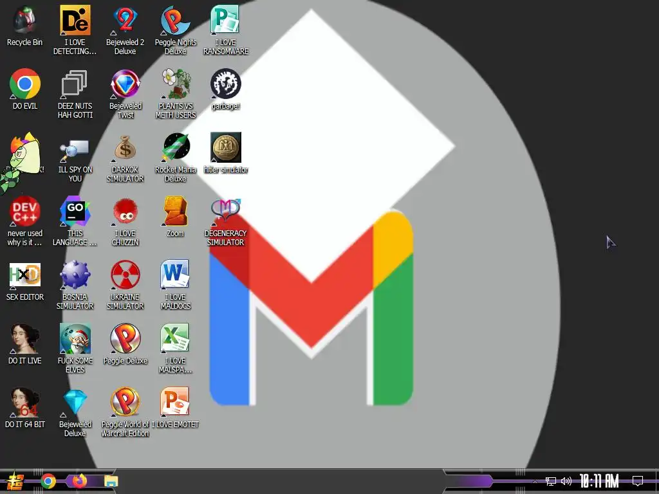Open the I LOVE CHUZZIN icon
659x494 pixels.
point(125,211)
